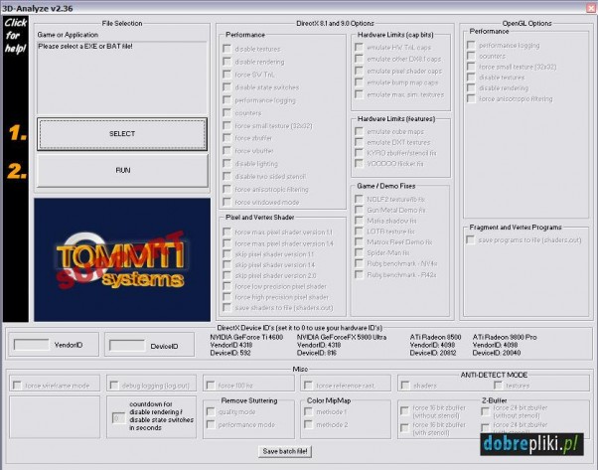Check force wbuffer option
Viewport: 598px width, 470px height.
click(226, 151)
